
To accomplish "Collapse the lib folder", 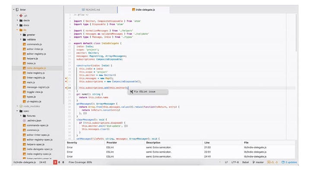I will pyautogui.click(x=17, y=30).
